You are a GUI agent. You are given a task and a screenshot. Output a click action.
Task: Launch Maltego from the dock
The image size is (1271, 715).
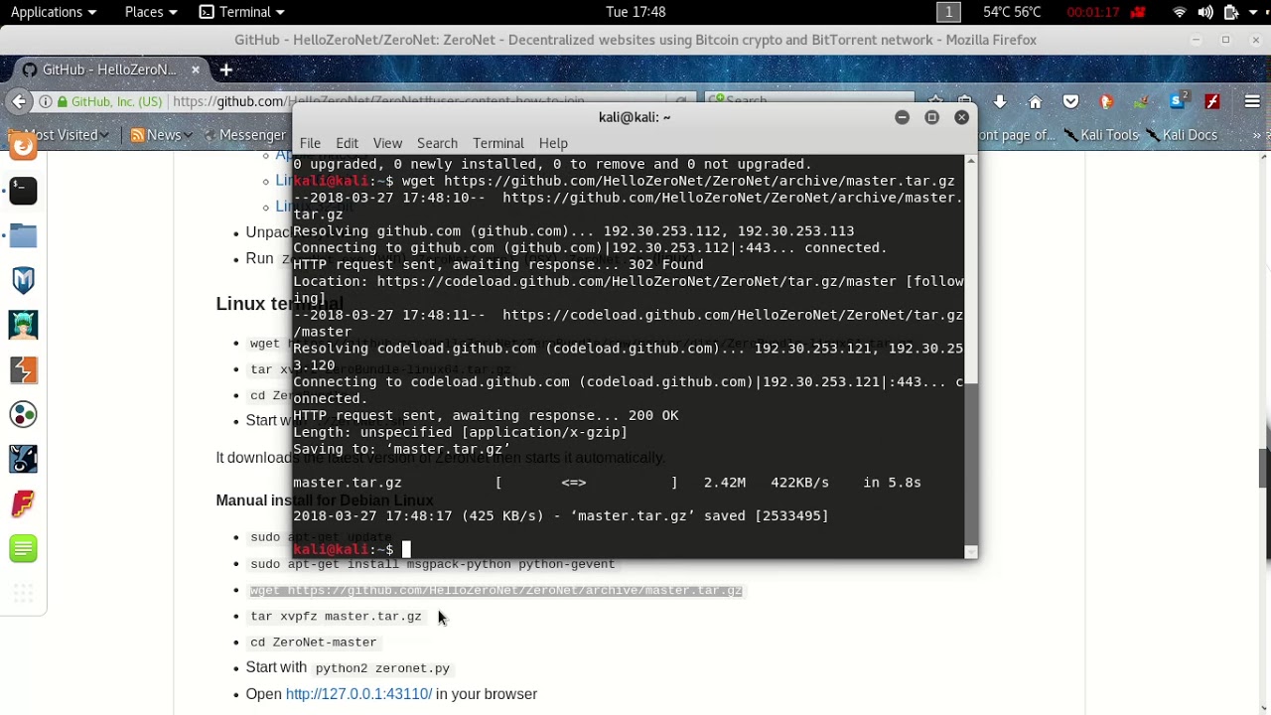[x=24, y=414]
